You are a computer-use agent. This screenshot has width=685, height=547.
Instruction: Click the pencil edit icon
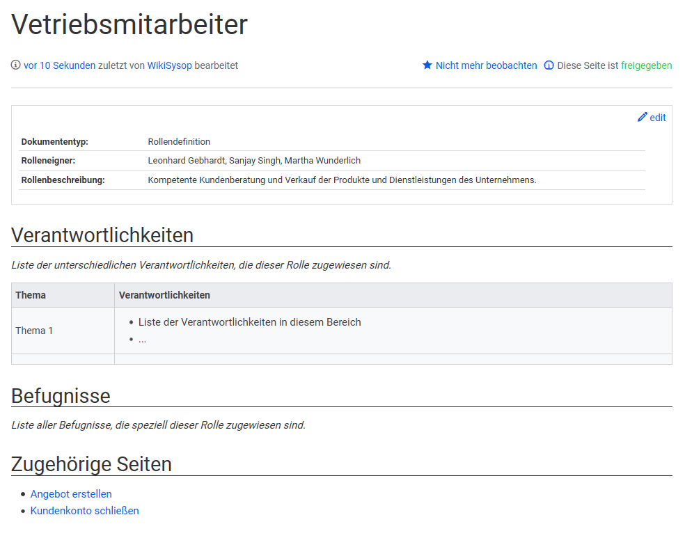(643, 118)
